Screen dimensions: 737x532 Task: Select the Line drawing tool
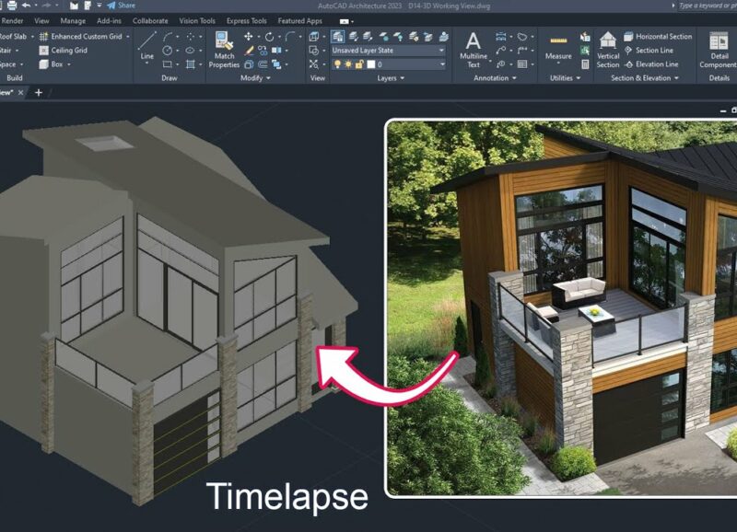coord(147,45)
